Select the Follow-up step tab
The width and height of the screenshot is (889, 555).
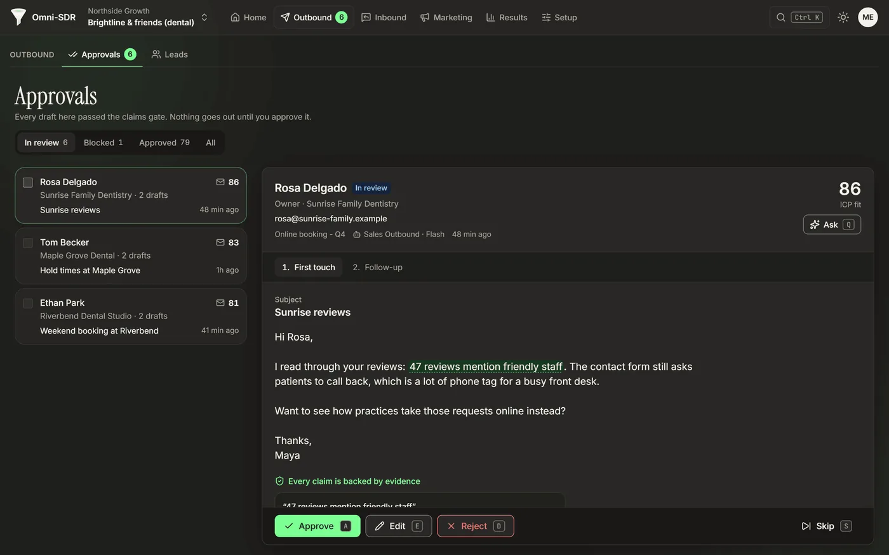(378, 267)
